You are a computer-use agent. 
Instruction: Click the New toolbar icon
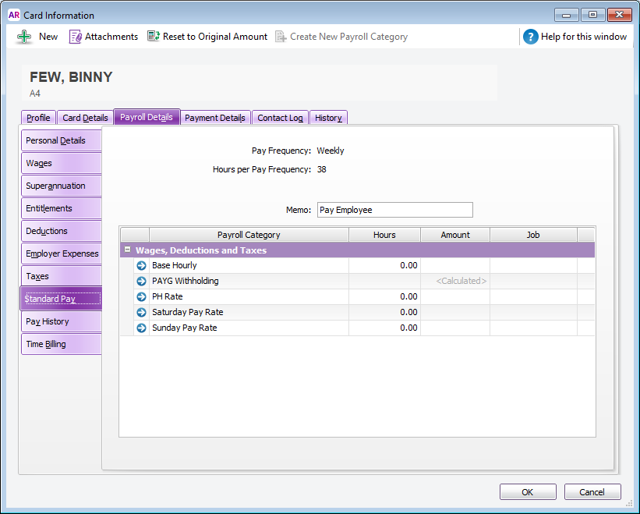(x=36, y=36)
